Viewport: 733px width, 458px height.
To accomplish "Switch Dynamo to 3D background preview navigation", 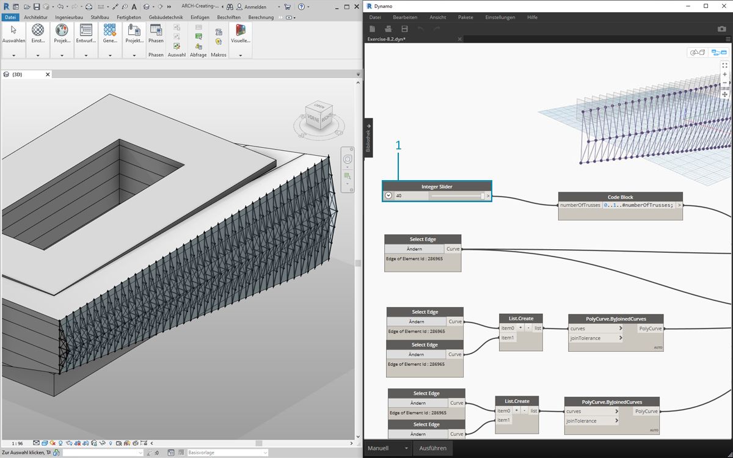I will click(x=698, y=53).
